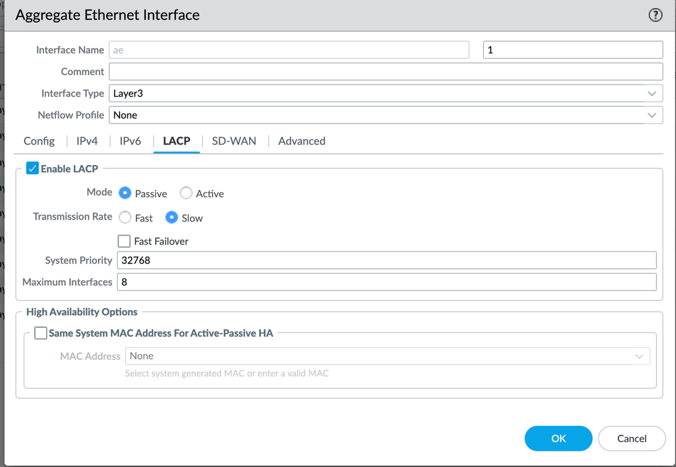
Task: Set Transmission Rate to Fast
Action: click(x=125, y=218)
